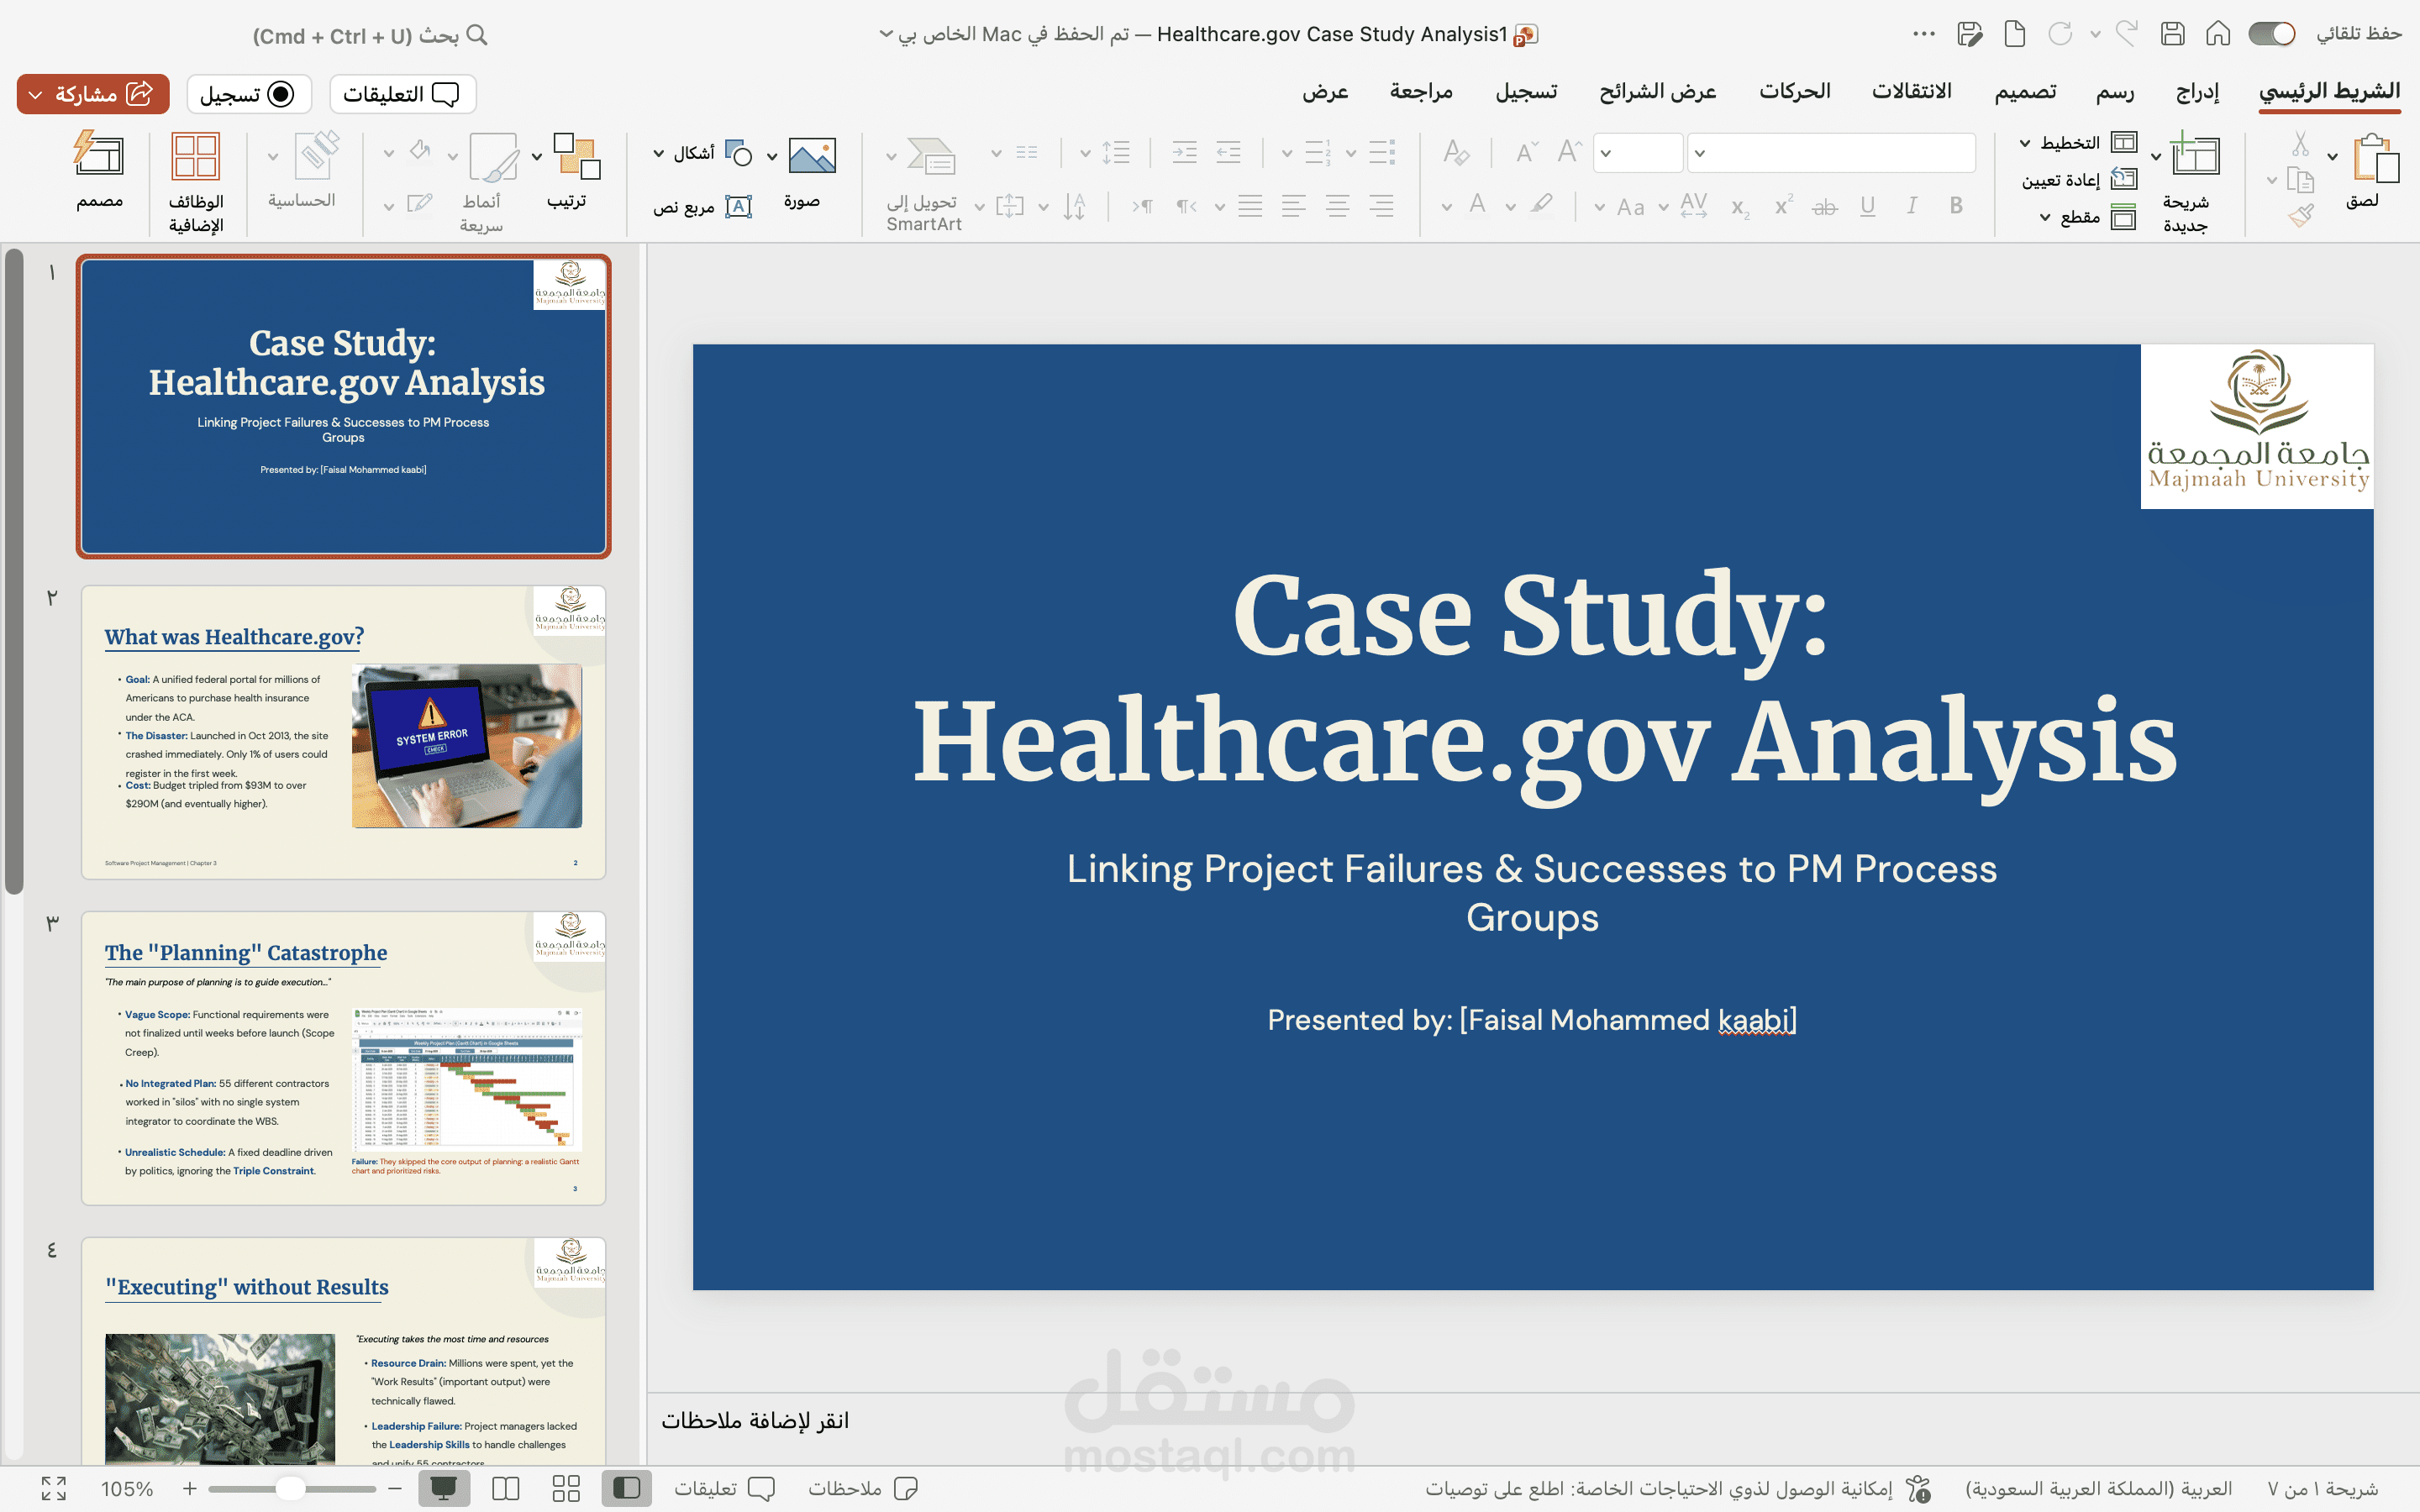
Task: Click the Character Spacing AV icon
Action: point(1693,205)
